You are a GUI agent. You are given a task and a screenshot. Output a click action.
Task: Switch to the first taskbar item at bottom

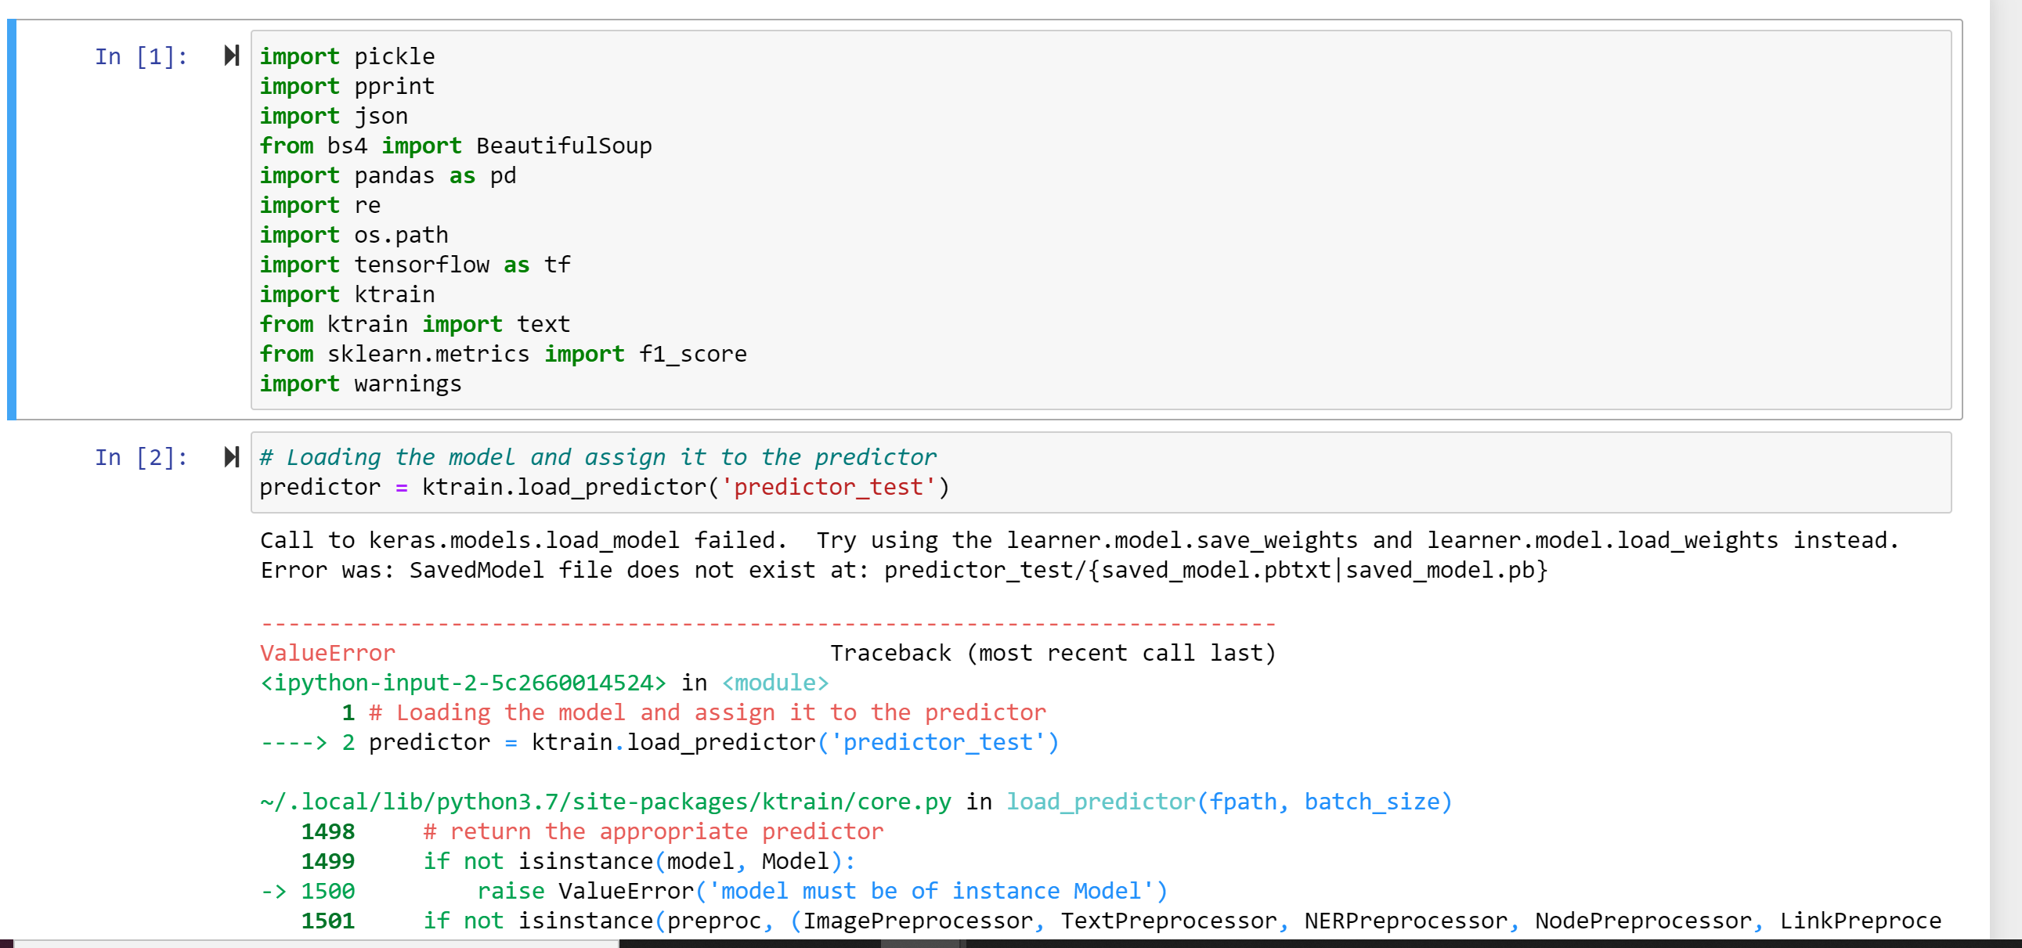pos(314,942)
